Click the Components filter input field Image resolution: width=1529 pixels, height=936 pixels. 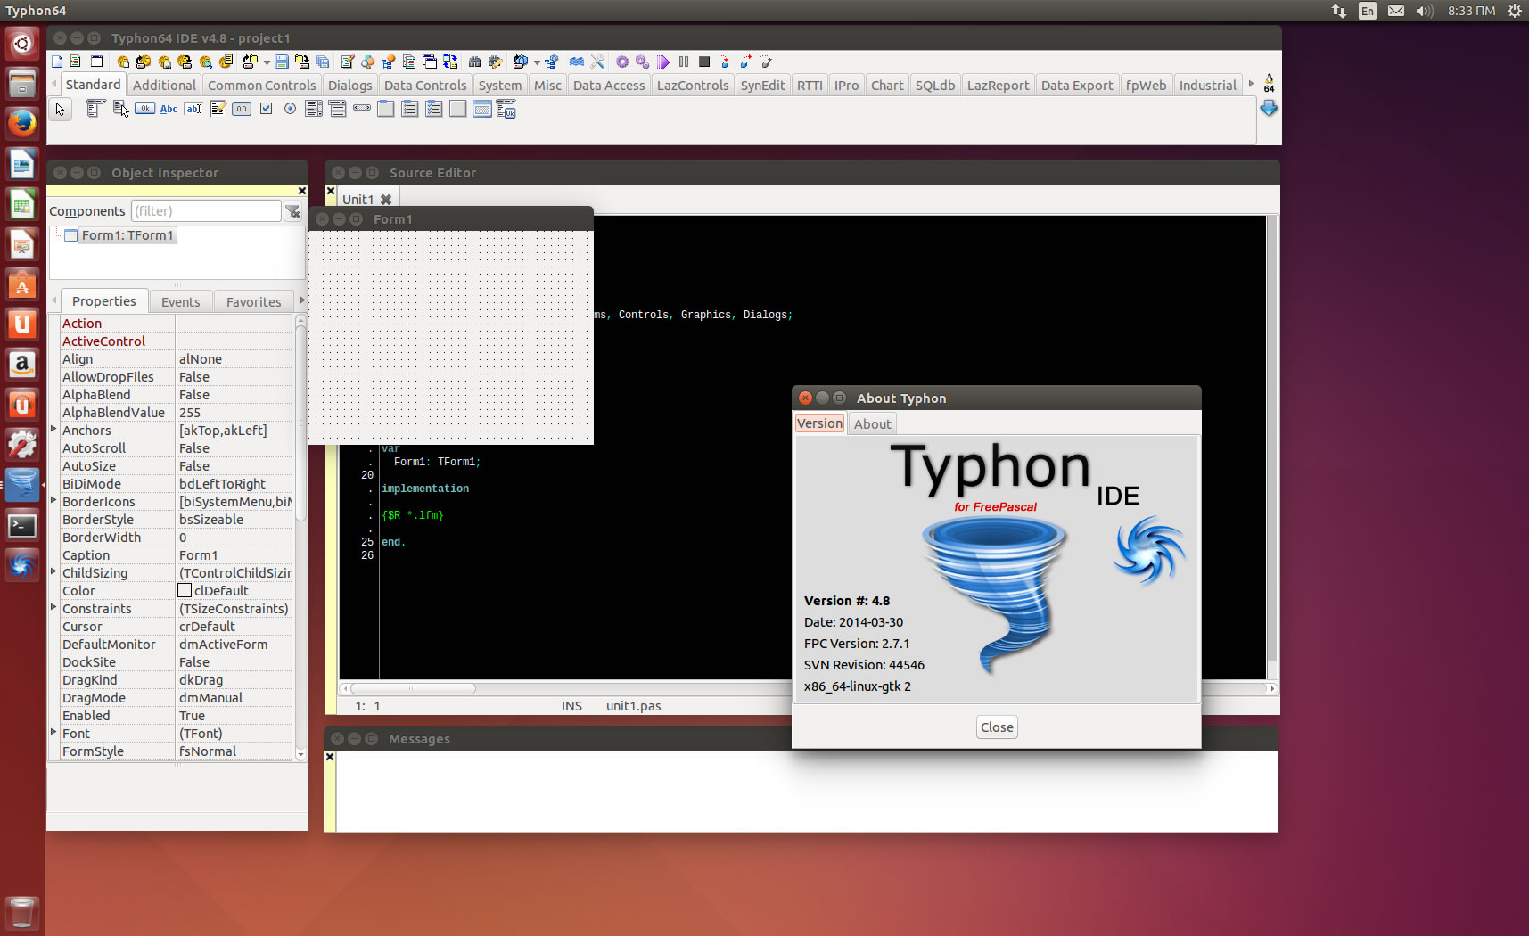pos(206,211)
